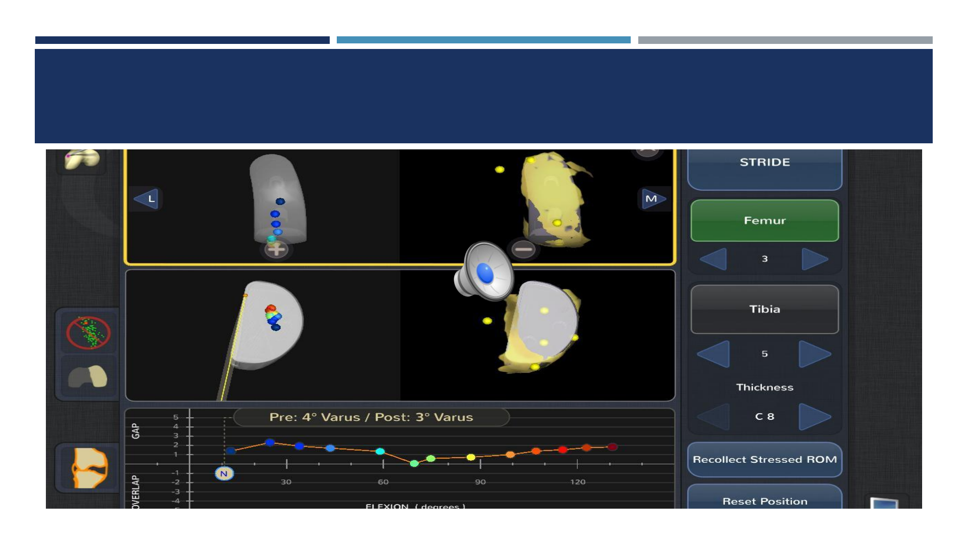Viewport: 968px width, 545px height.
Task: Click the Thickness label
Action: click(x=764, y=388)
